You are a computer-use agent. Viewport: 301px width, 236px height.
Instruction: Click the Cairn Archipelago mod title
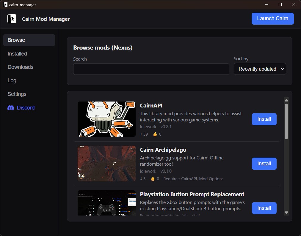pos(163,150)
